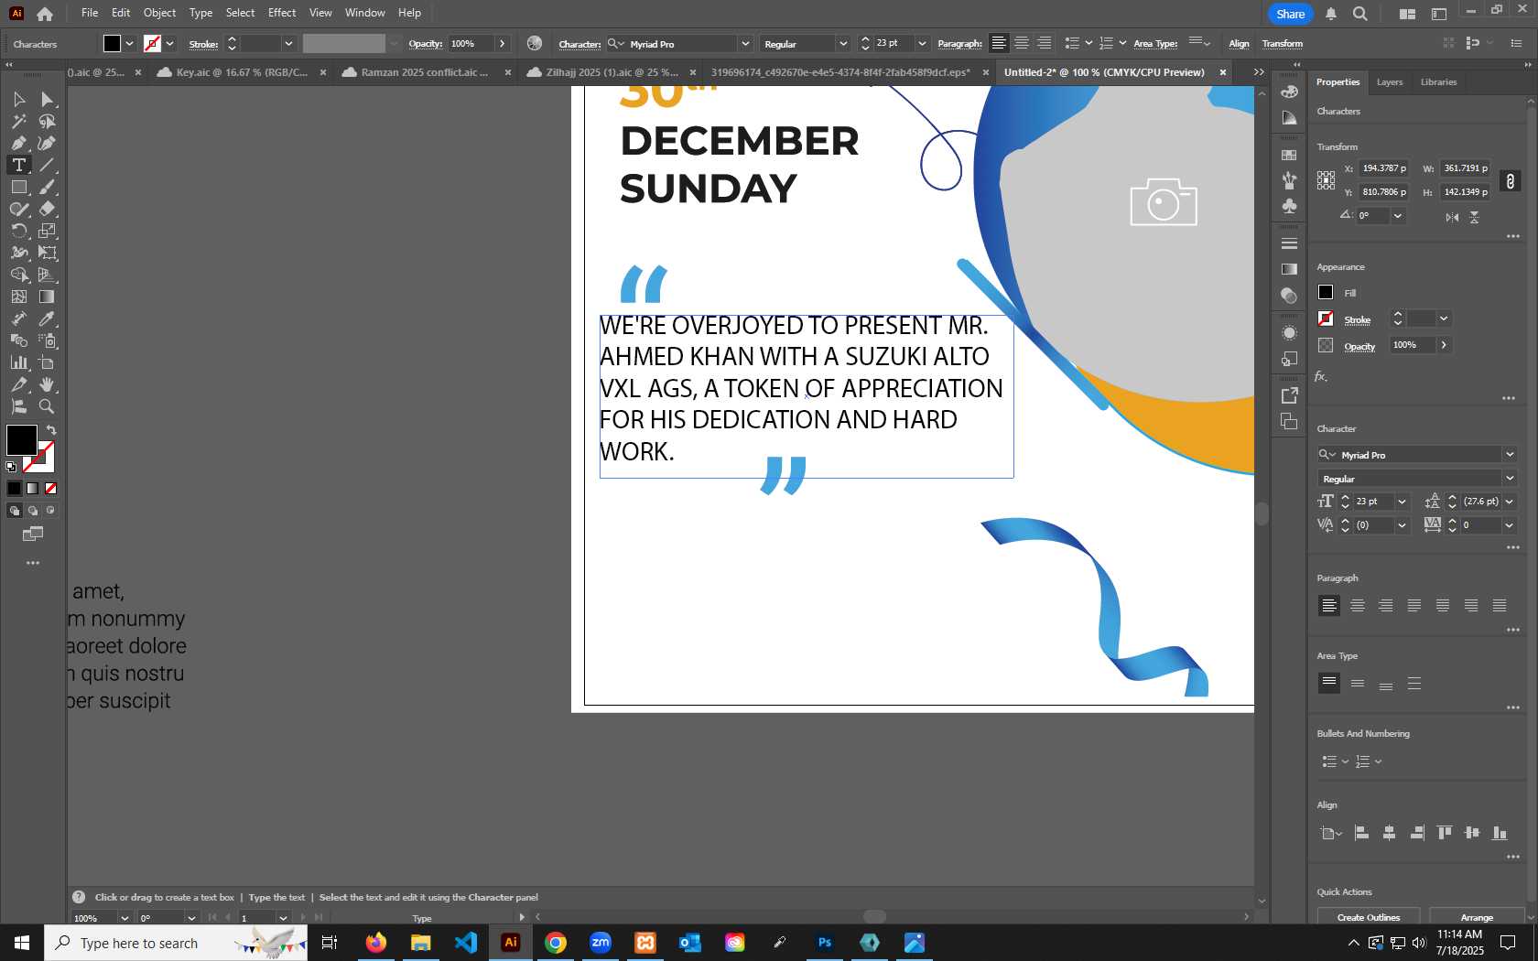The width and height of the screenshot is (1538, 961).
Task: Swap fill and stroke colors
Action: 51,430
